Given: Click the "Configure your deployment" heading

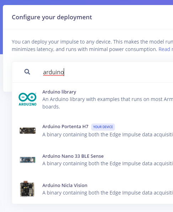Looking at the screenshot, I should [x=52, y=17].
